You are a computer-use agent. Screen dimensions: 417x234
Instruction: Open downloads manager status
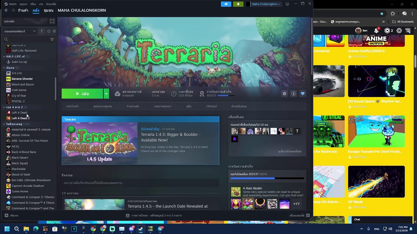[x=154, y=215]
